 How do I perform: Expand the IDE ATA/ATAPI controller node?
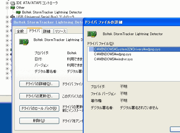click(x=7, y=3)
